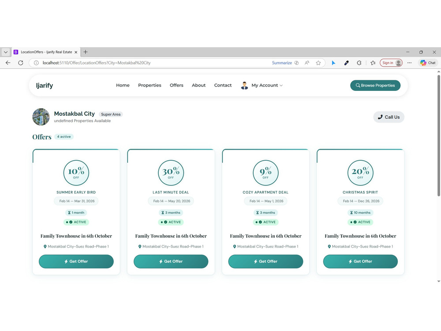Click the COZY APARTMENT DEAL title
441x331 pixels.
click(x=266, y=192)
